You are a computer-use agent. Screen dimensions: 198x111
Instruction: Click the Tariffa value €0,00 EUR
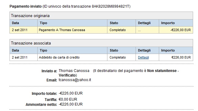tap(68, 99)
